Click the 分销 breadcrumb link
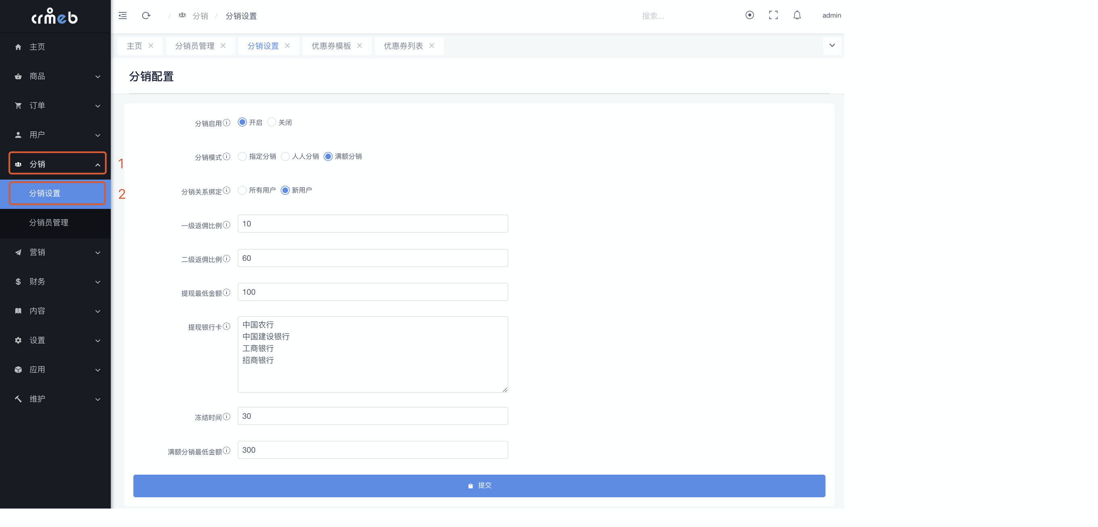Screen dimensions: 1098x527 [200, 16]
